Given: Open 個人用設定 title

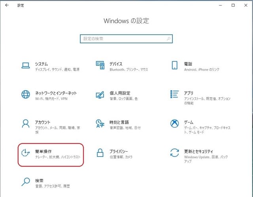Looking at the screenshot, I should tap(120, 93).
